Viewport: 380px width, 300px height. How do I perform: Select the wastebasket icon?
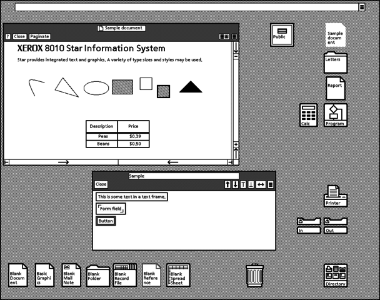[x=254, y=275]
